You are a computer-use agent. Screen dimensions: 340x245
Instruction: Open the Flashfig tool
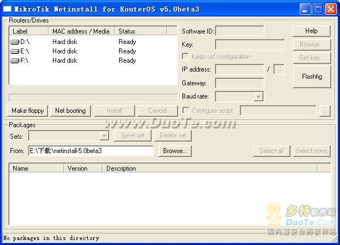click(x=311, y=77)
